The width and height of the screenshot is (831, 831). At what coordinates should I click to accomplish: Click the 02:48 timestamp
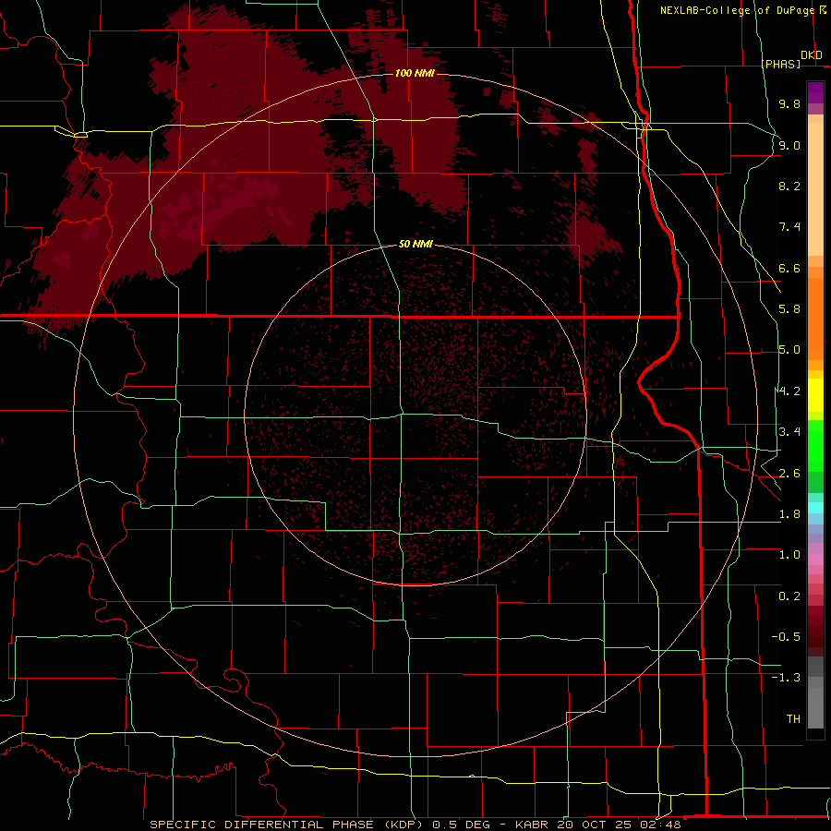(662, 825)
